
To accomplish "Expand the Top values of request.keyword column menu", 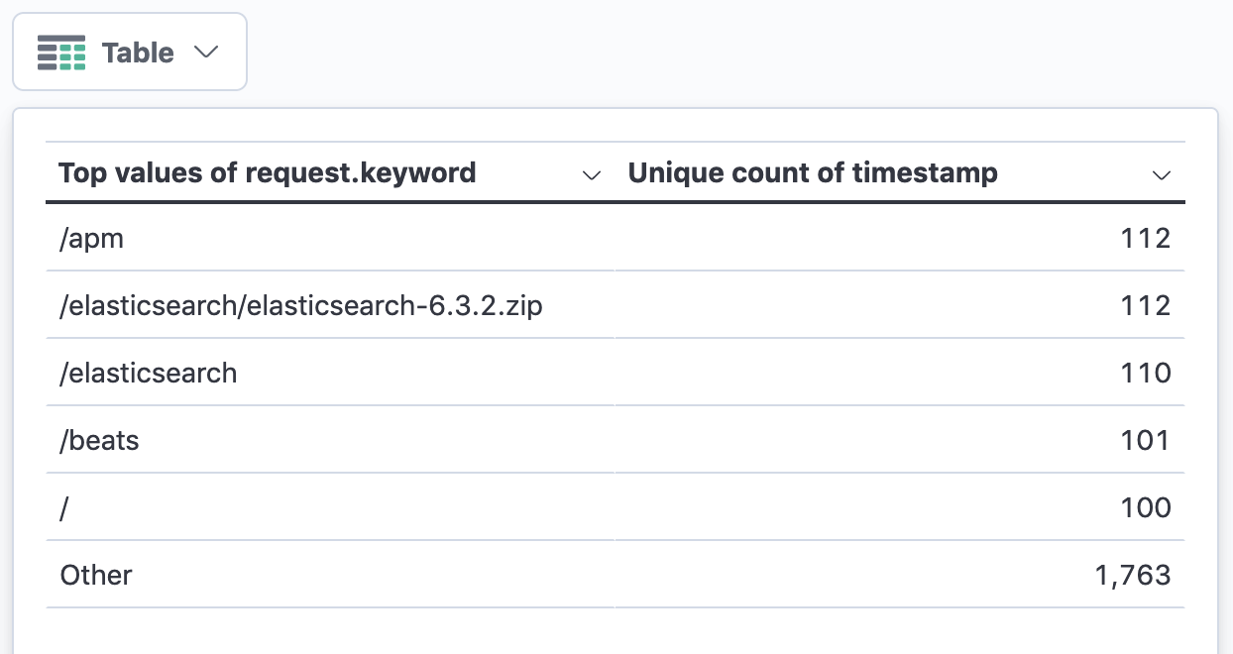I will click(592, 175).
